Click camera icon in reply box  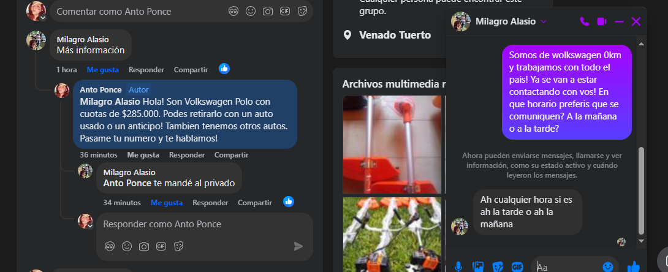tap(144, 246)
